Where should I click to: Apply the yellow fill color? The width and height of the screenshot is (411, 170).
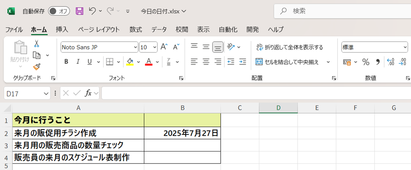(130, 62)
